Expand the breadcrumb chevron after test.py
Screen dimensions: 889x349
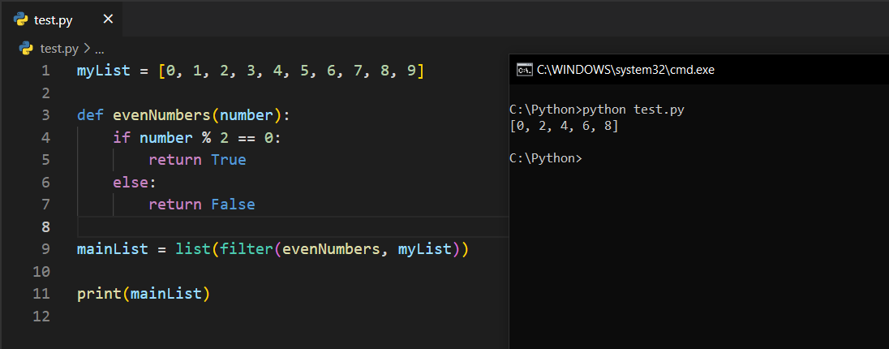pyautogui.click(x=88, y=48)
